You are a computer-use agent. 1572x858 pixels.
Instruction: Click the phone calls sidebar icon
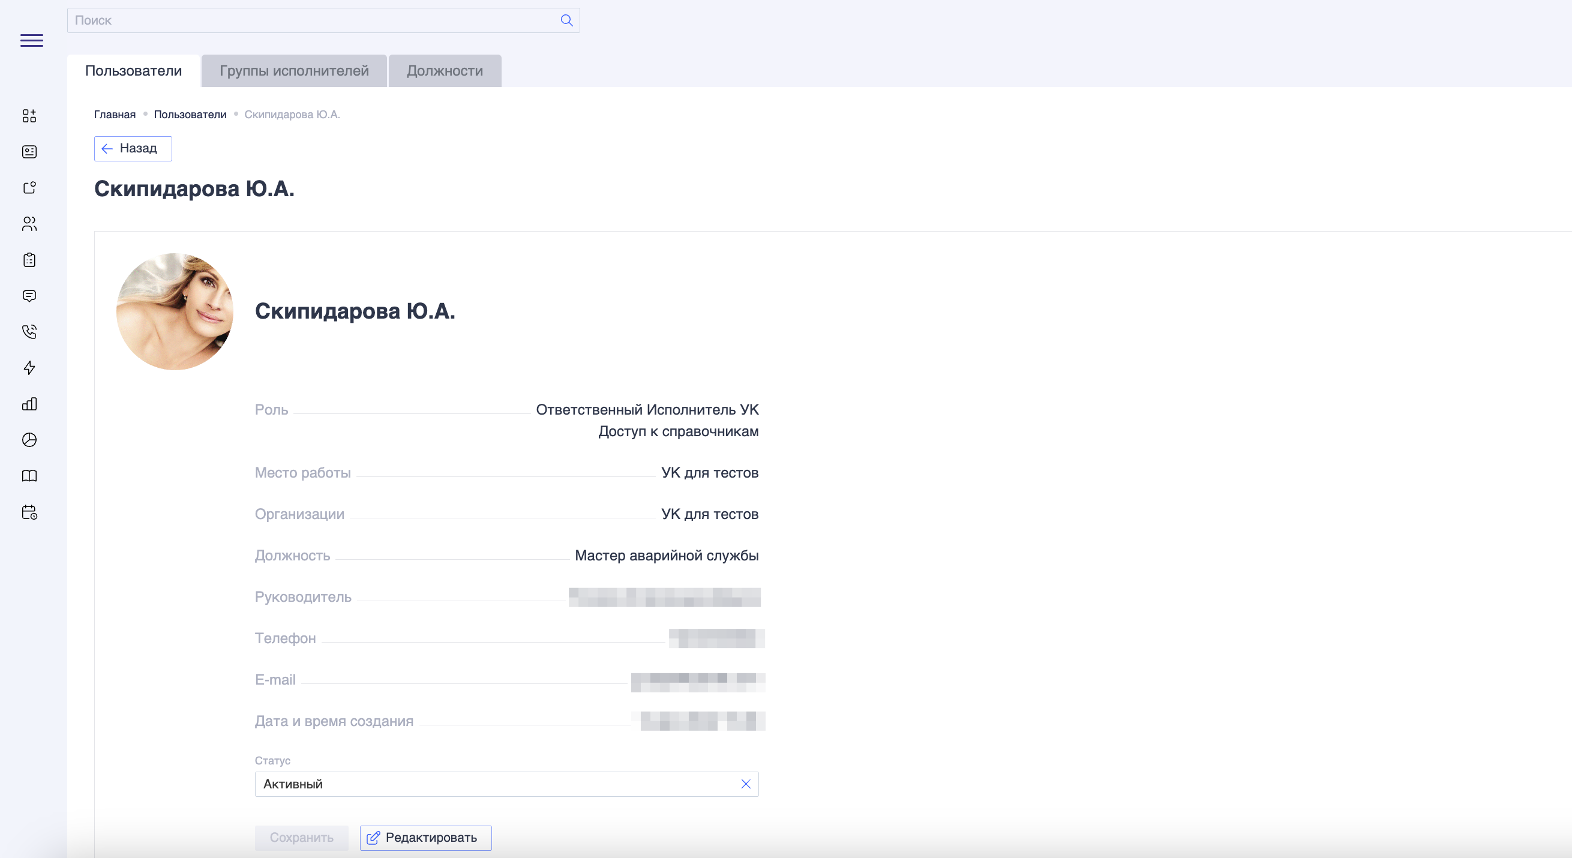pos(29,331)
